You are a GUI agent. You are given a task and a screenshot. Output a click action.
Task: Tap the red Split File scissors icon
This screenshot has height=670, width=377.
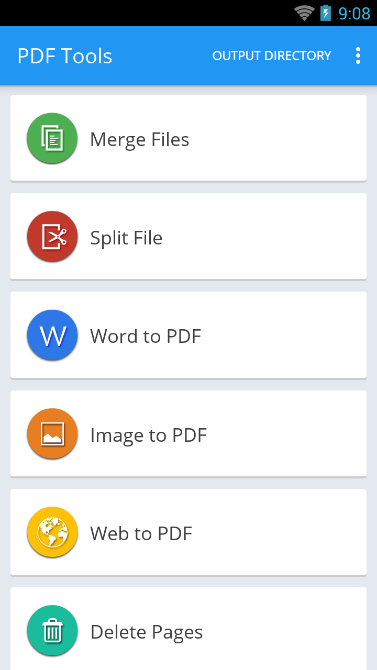[52, 237]
